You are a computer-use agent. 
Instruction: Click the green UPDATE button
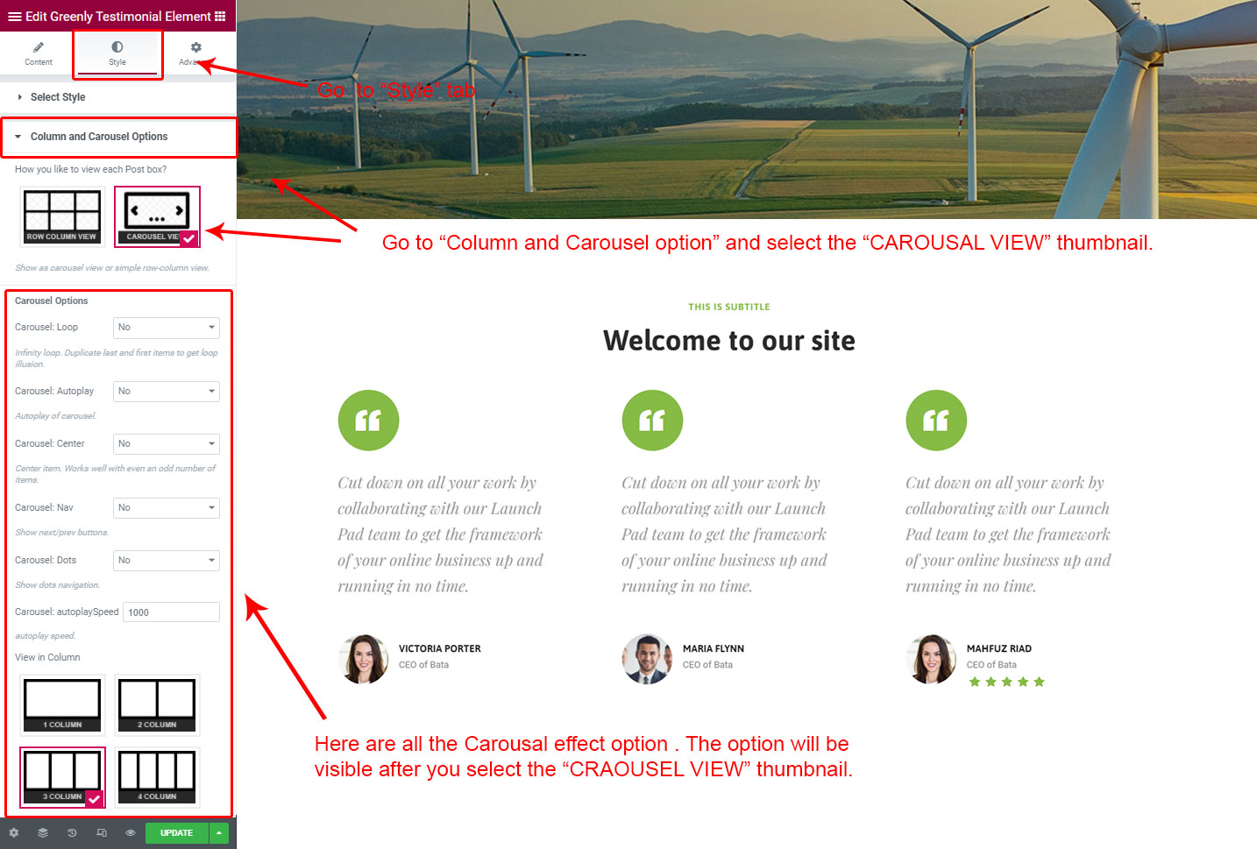coord(176,832)
